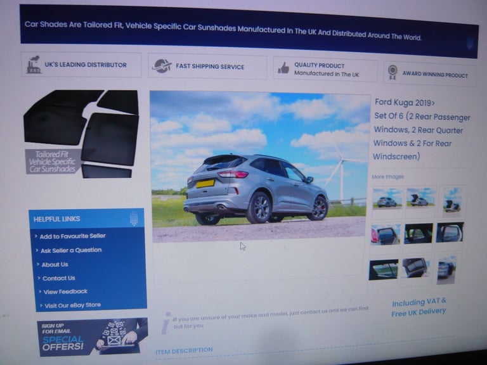487x365 pixels.
Task: Go to About Us page
Action: pyautogui.click(x=55, y=264)
